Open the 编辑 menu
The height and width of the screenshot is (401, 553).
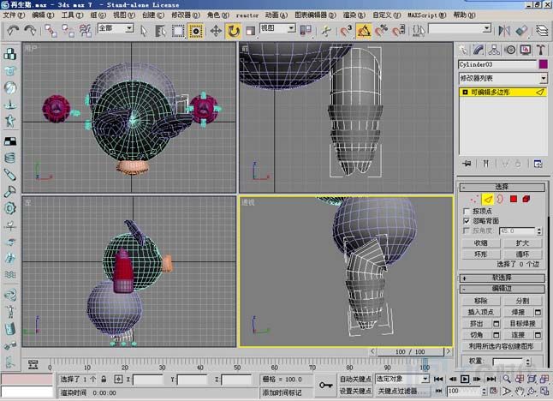pos(43,15)
